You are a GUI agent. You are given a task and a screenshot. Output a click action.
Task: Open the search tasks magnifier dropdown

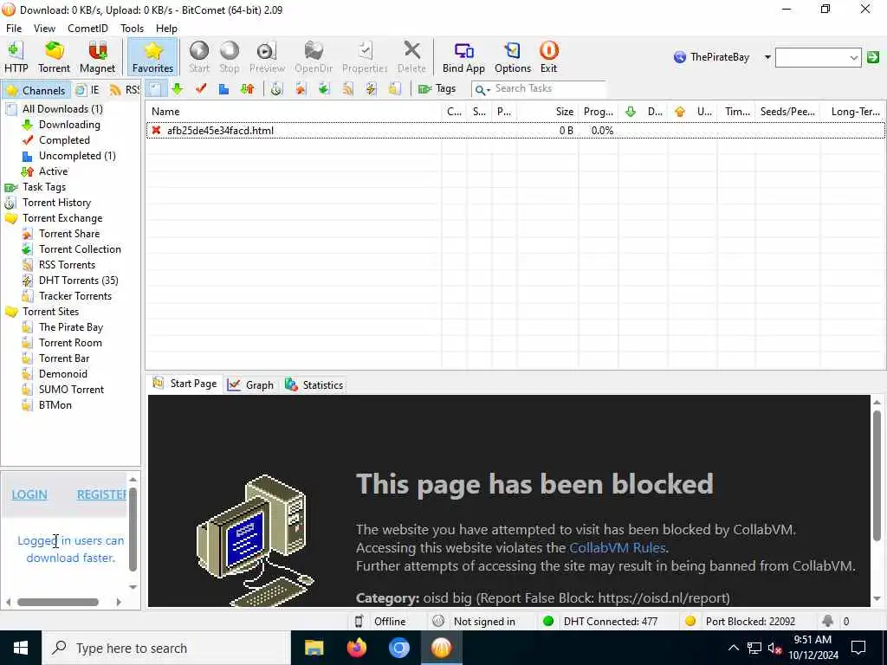[x=482, y=89]
